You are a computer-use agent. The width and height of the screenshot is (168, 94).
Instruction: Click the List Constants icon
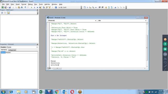87,7
